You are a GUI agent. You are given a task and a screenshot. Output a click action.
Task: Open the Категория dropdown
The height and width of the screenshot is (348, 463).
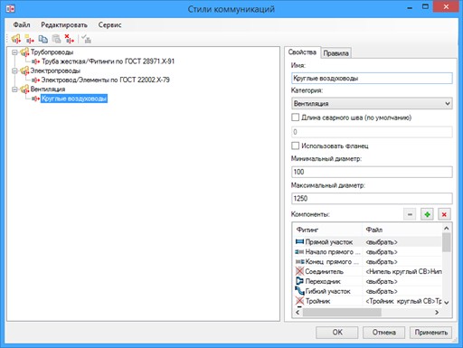(x=372, y=103)
